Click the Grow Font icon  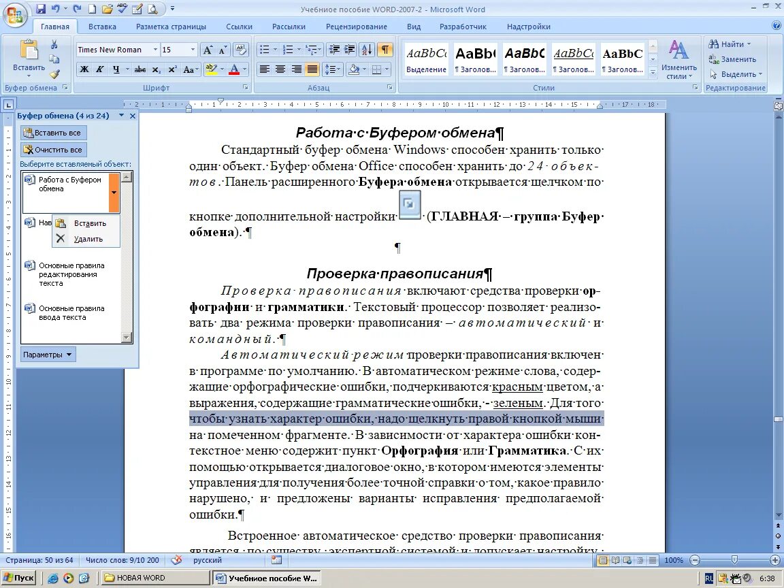coord(208,50)
